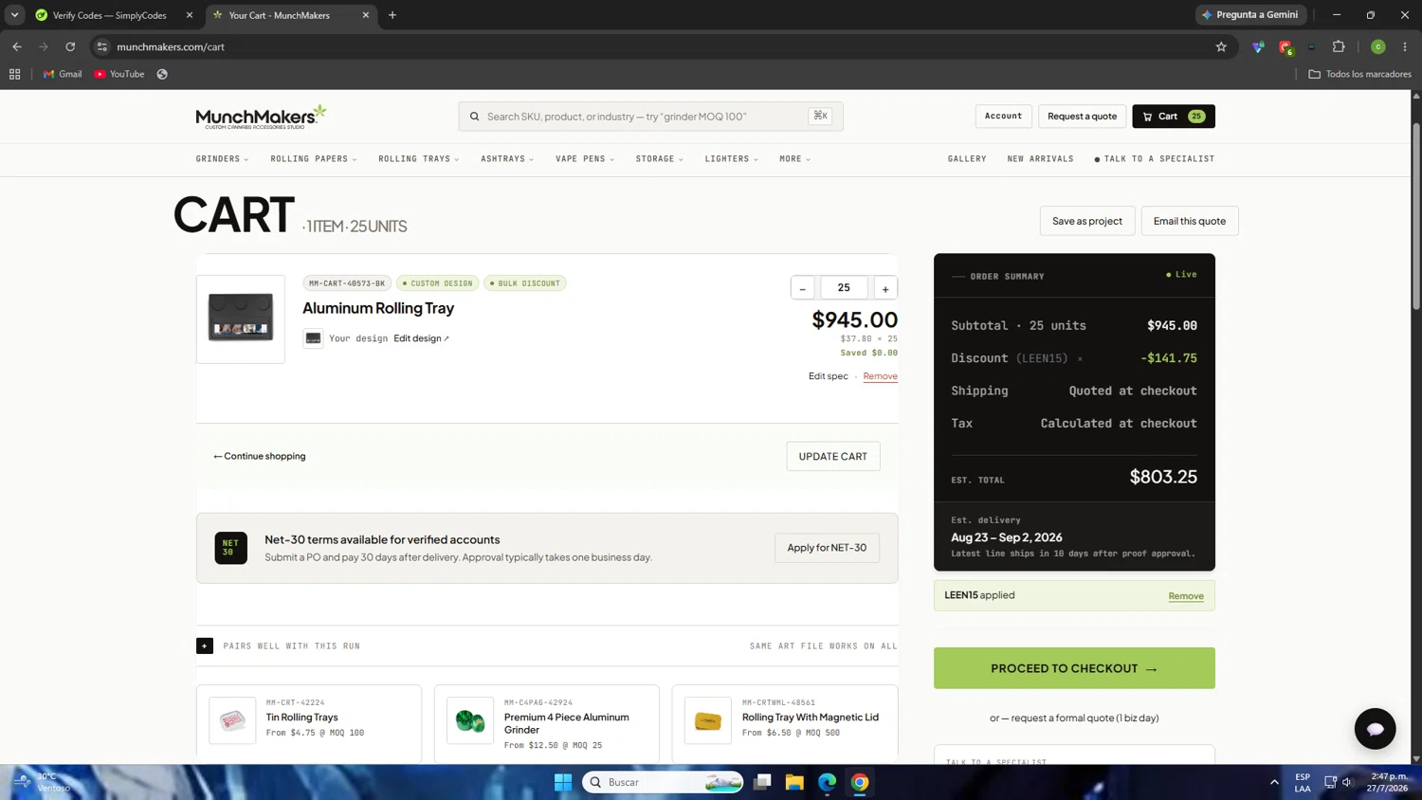Expand the More menu

tap(794, 159)
